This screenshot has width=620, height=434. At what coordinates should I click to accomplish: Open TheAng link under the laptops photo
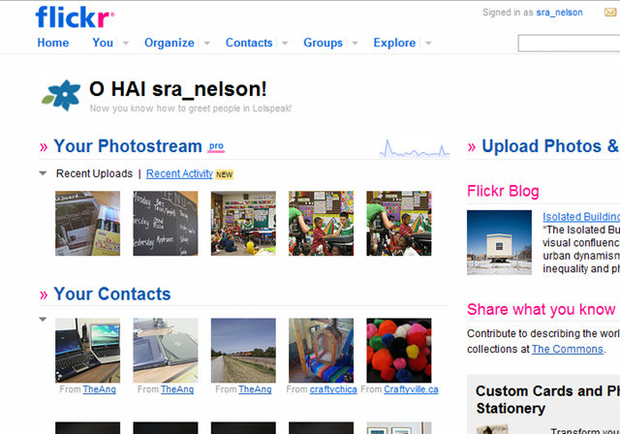(99, 389)
